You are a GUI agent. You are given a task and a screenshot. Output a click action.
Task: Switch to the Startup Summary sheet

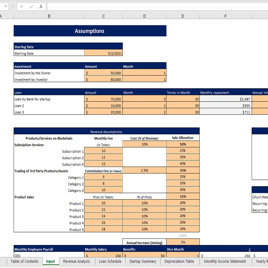tap(143, 261)
